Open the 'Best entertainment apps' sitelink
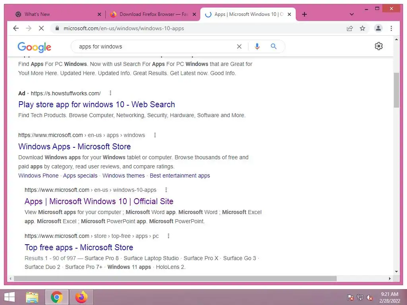 click(180, 176)
